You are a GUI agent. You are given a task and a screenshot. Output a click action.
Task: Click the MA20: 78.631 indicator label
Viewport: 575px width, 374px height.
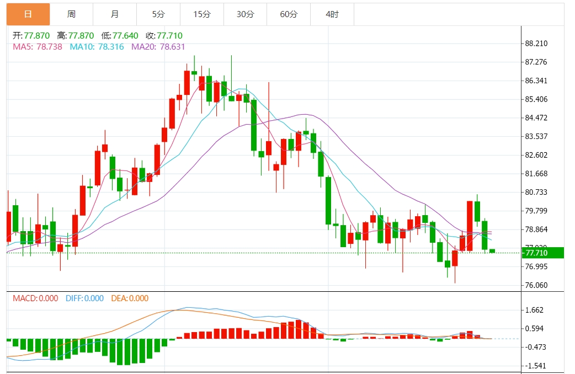[x=158, y=47]
